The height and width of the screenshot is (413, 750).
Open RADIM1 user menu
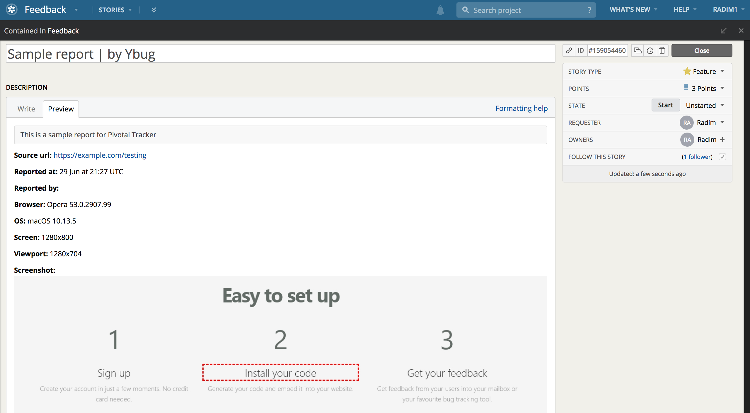[729, 9]
